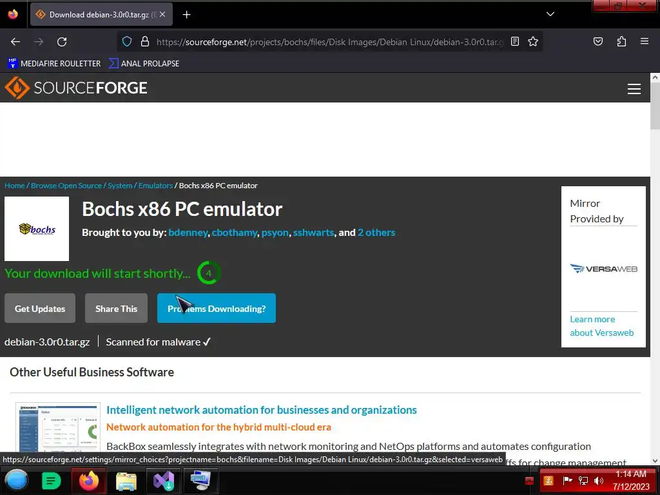Screen dimensions: 660x495
Task: Open File Explorer from the taskbar
Action: pos(126,481)
